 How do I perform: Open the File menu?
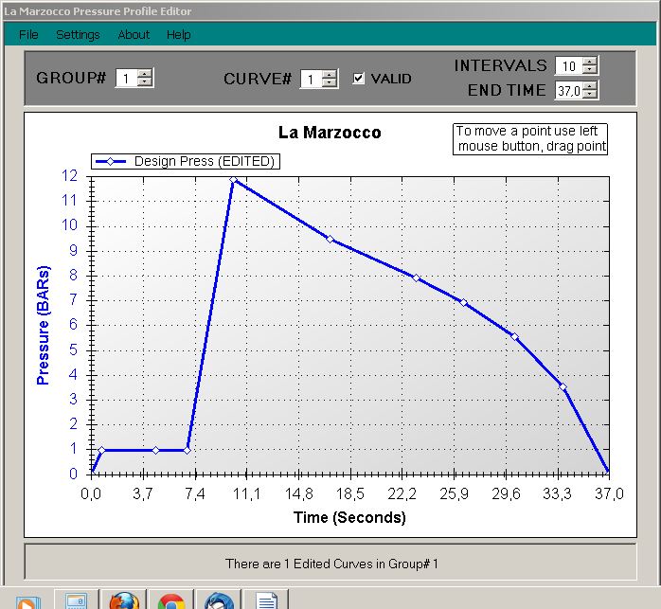click(x=28, y=35)
